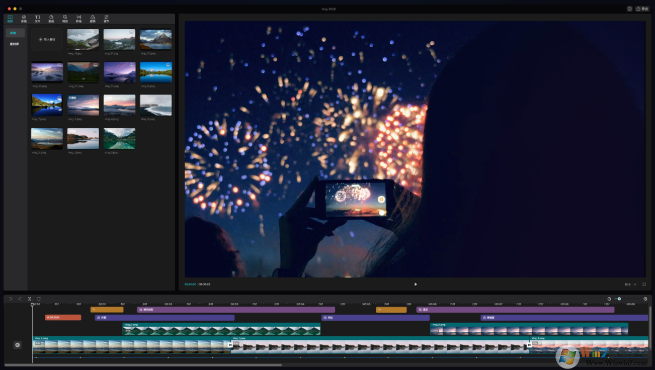This screenshot has width=655, height=370.
Task: Click the timeline playhead handle at 00:00
Action: pos(32,305)
